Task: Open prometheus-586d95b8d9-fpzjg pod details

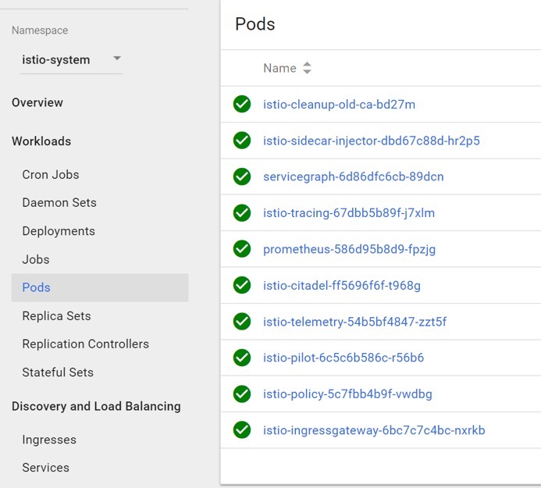Action: pos(349,249)
